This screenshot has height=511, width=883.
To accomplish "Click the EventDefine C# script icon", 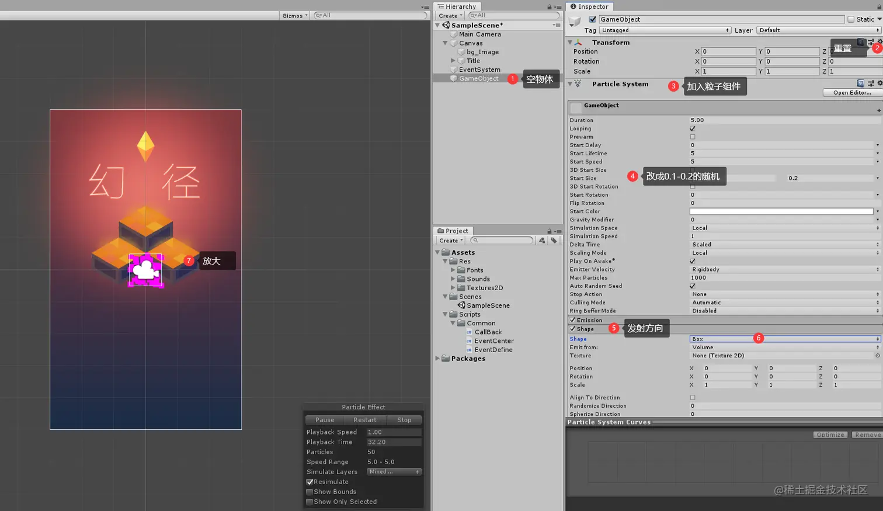I will point(469,350).
